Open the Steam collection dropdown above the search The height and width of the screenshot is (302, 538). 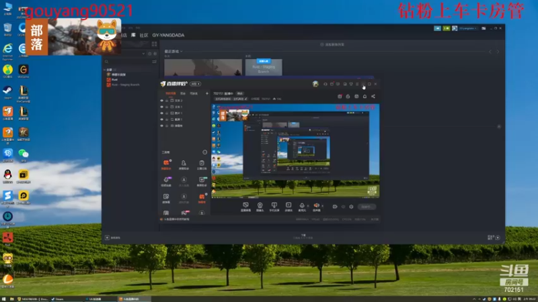[x=143, y=54]
